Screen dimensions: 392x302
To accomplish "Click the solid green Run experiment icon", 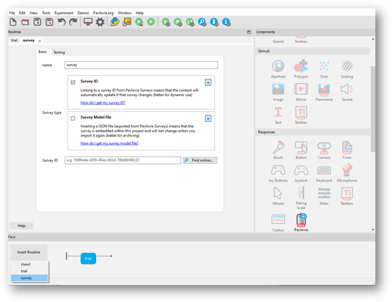I will [151, 22].
